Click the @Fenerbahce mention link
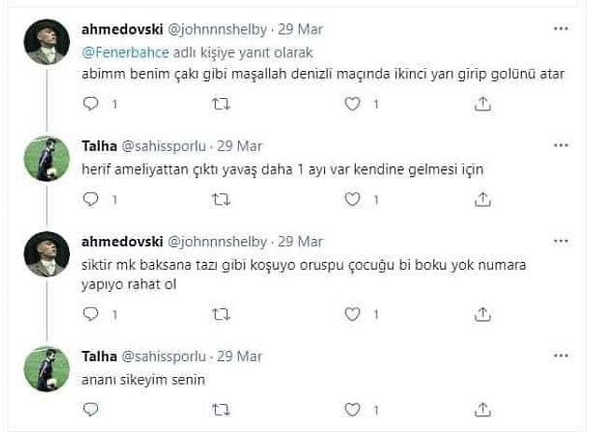593x432 pixels. [x=125, y=52]
